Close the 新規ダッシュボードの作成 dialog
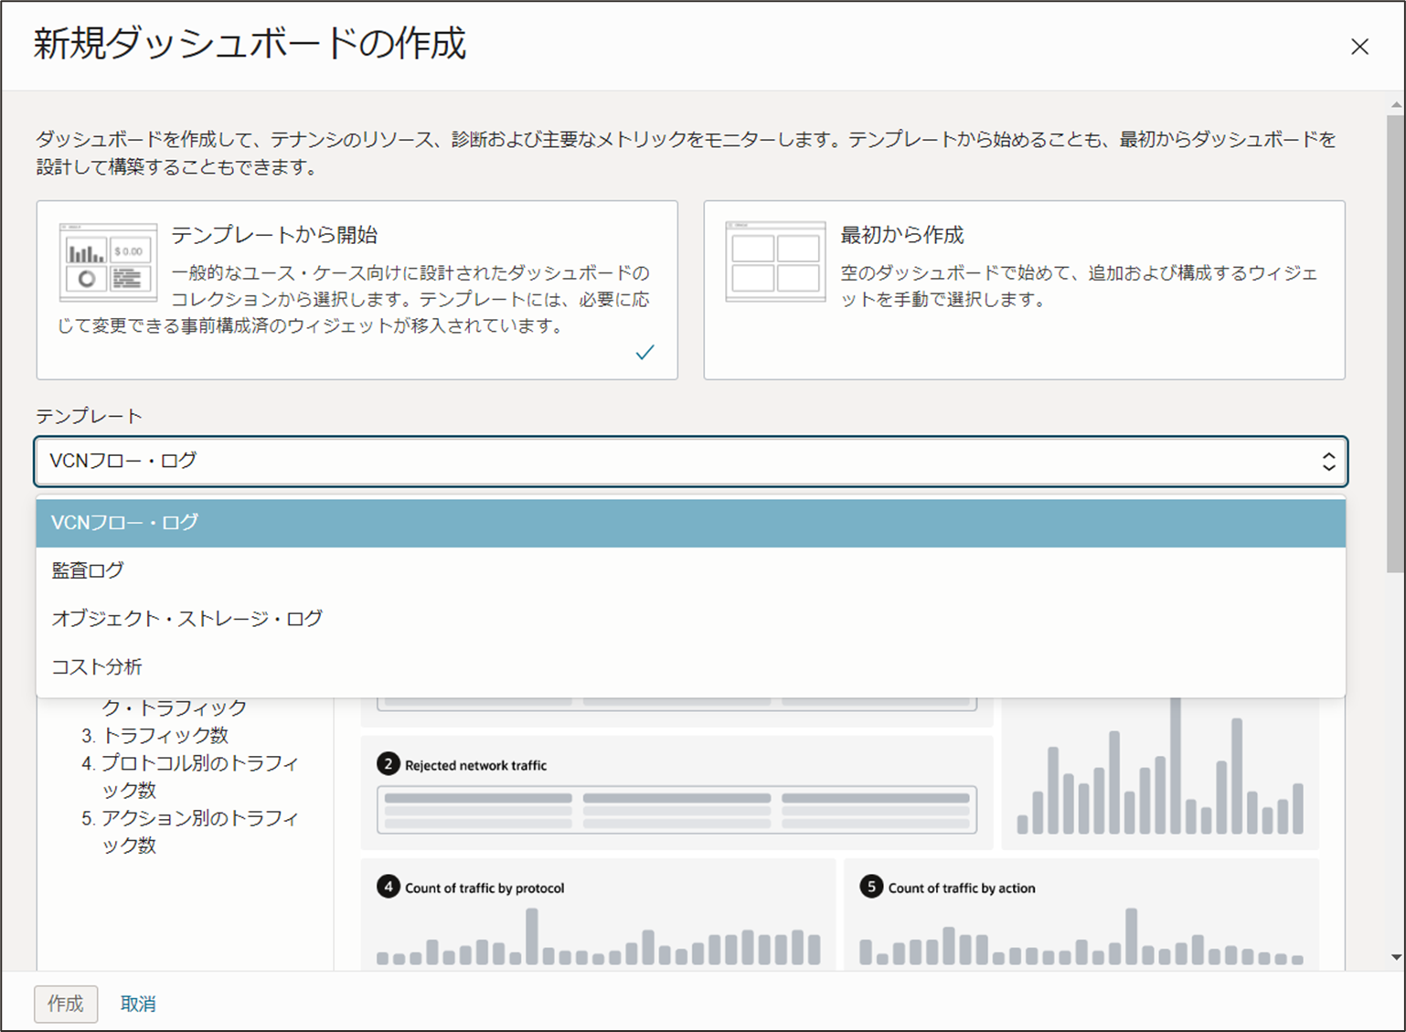The image size is (1406, 1032). 1361,47
